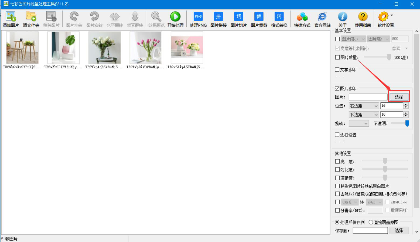This screenshot has width=420, height=242.
Task: Click the watermark 图片 path field
Action: [368, 97]
